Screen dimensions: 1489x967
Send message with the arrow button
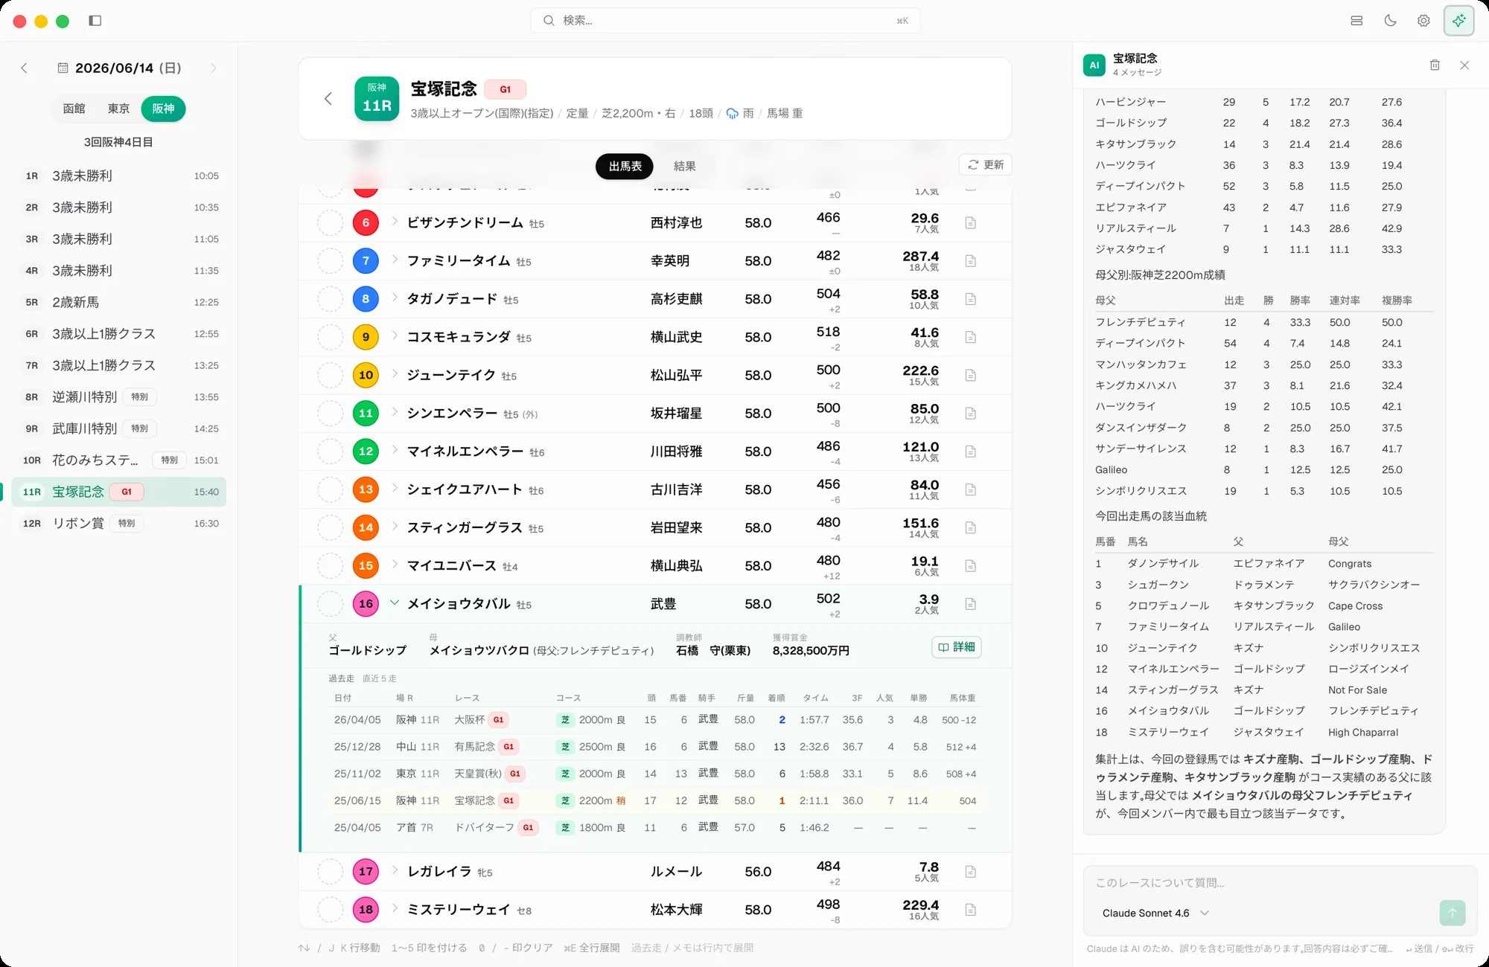tap(1452, 913)
